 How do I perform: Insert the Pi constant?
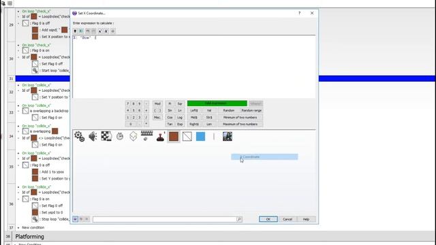170,103
